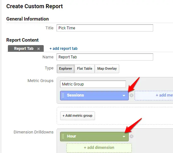
Task: Focus the Title input with Pick Time
Action: pos(105,28)
